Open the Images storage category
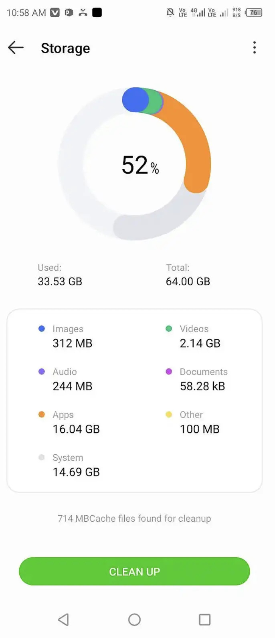The height and width of the screenshot is (638, 275). click(x=68, y=336)
